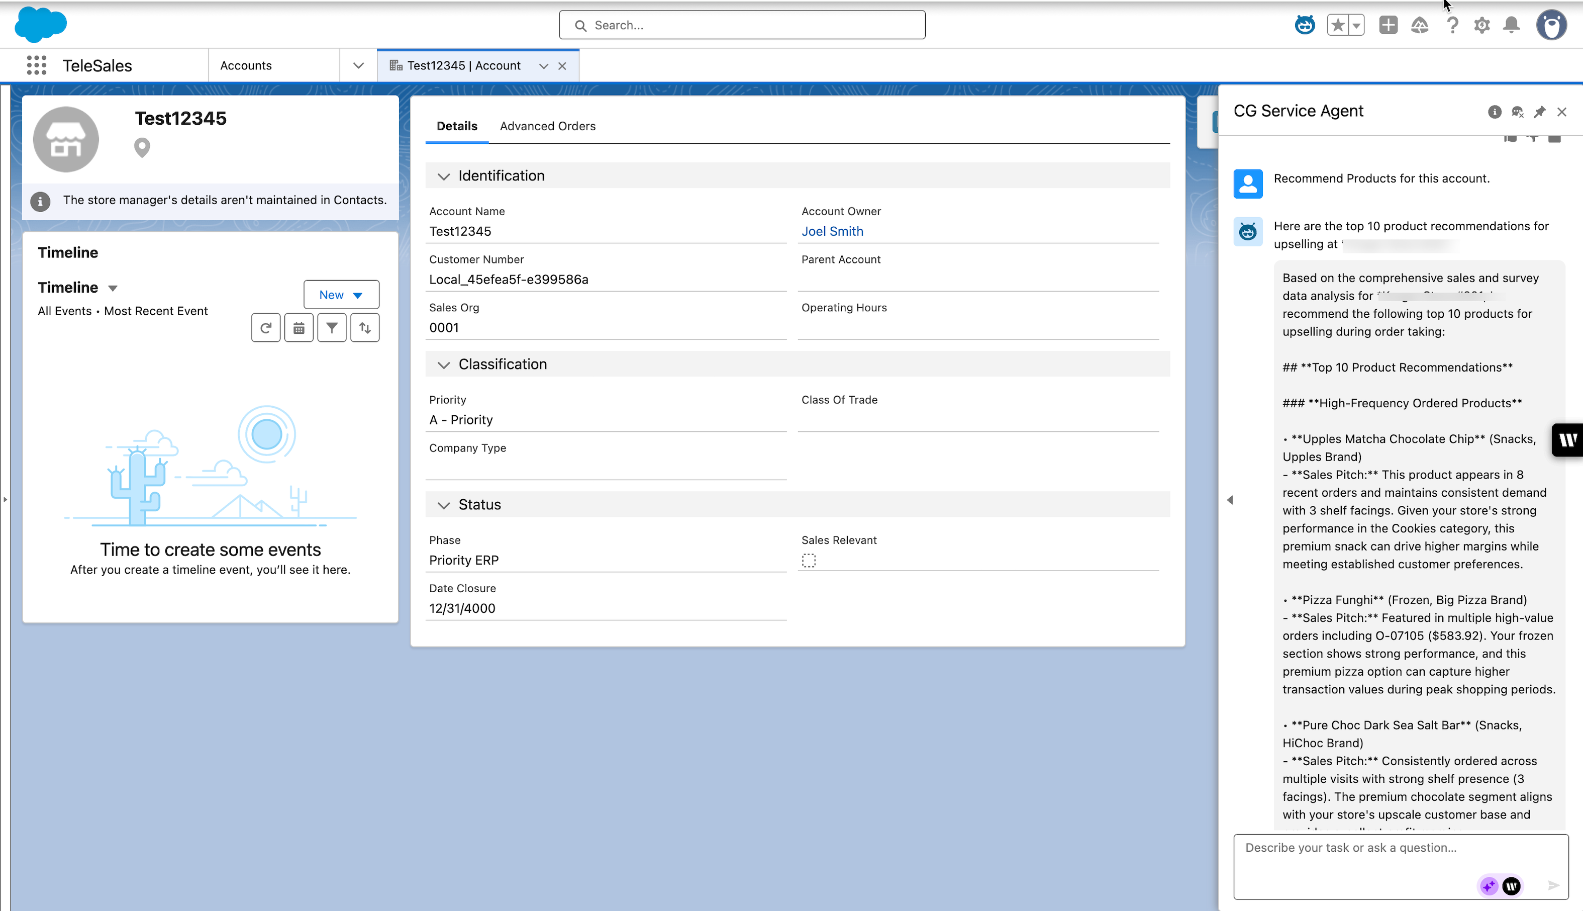The width and height of the screenshot is (1583, 911).
Task: Favorite this page with the star icon
Action: (x=1338, y=25)
